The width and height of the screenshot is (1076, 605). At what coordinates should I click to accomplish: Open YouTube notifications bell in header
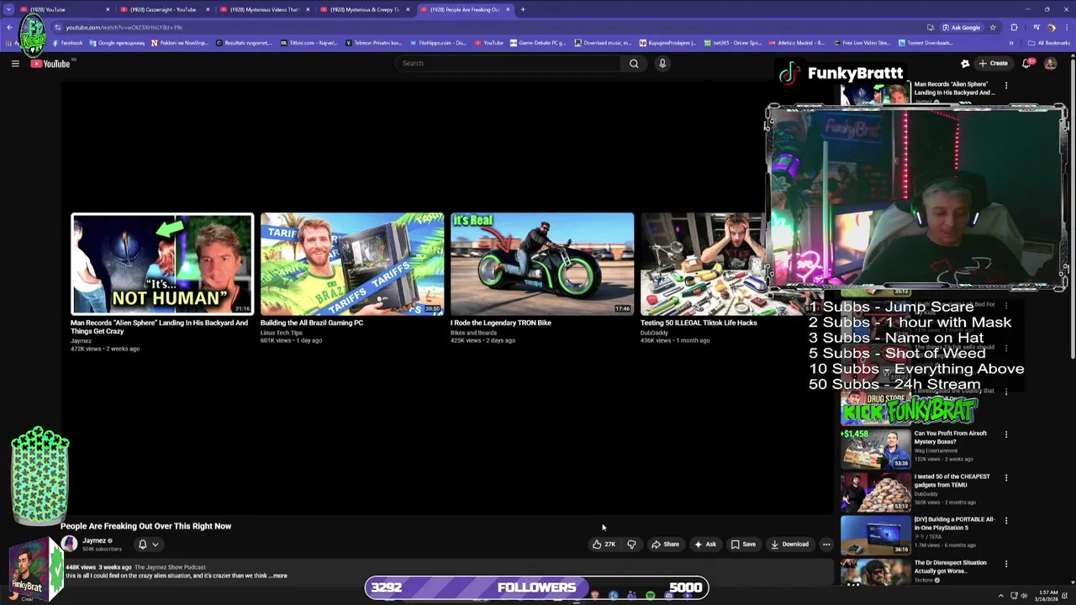(1026, 63)
